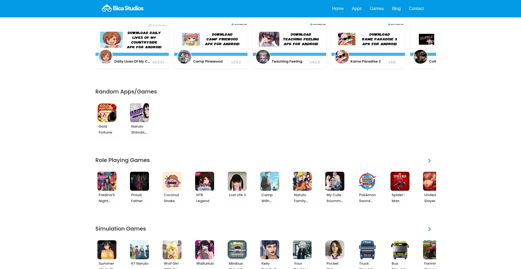Open the Pocket Girl game icon
This screenshot has height=269, width=521.
point(335,250)
